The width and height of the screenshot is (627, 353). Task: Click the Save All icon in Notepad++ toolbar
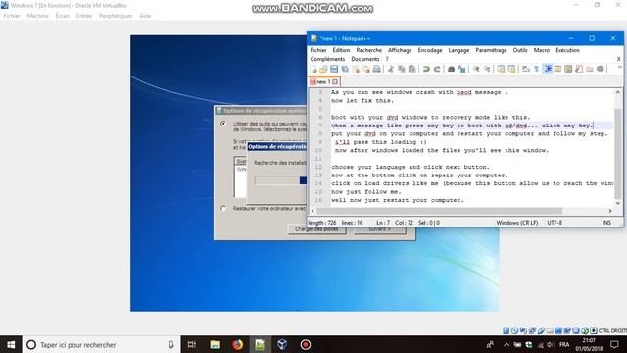345,70
